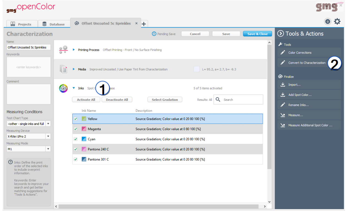Open the settings gear
The height and width of the screenshot is (214, 348).
point(337,21)
